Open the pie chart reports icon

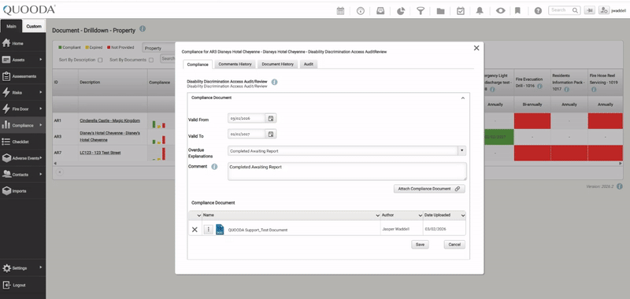pyautogui.click(x=401, y=11)
